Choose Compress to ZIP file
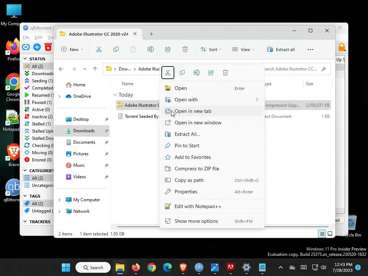 tap(212, 169)
